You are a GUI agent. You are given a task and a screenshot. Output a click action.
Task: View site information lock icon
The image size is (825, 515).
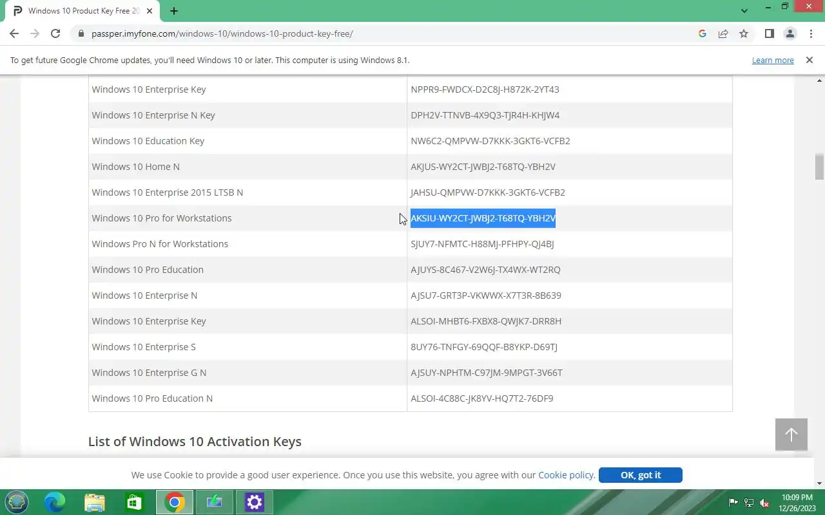81,33
